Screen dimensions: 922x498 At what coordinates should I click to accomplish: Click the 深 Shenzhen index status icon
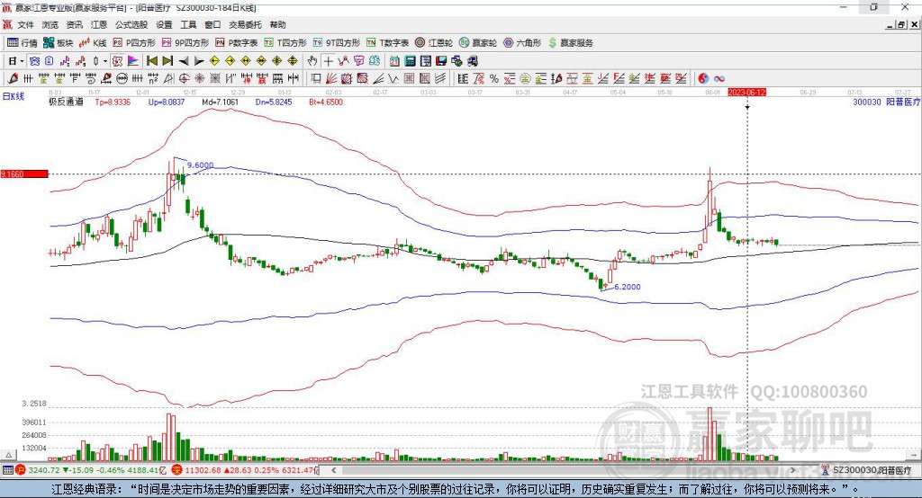tap(177, 470)
